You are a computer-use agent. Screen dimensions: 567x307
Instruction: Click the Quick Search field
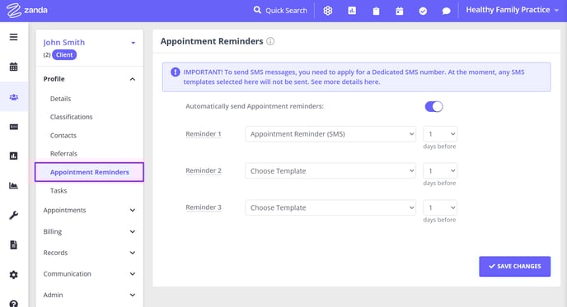click(x=280, y=11)
